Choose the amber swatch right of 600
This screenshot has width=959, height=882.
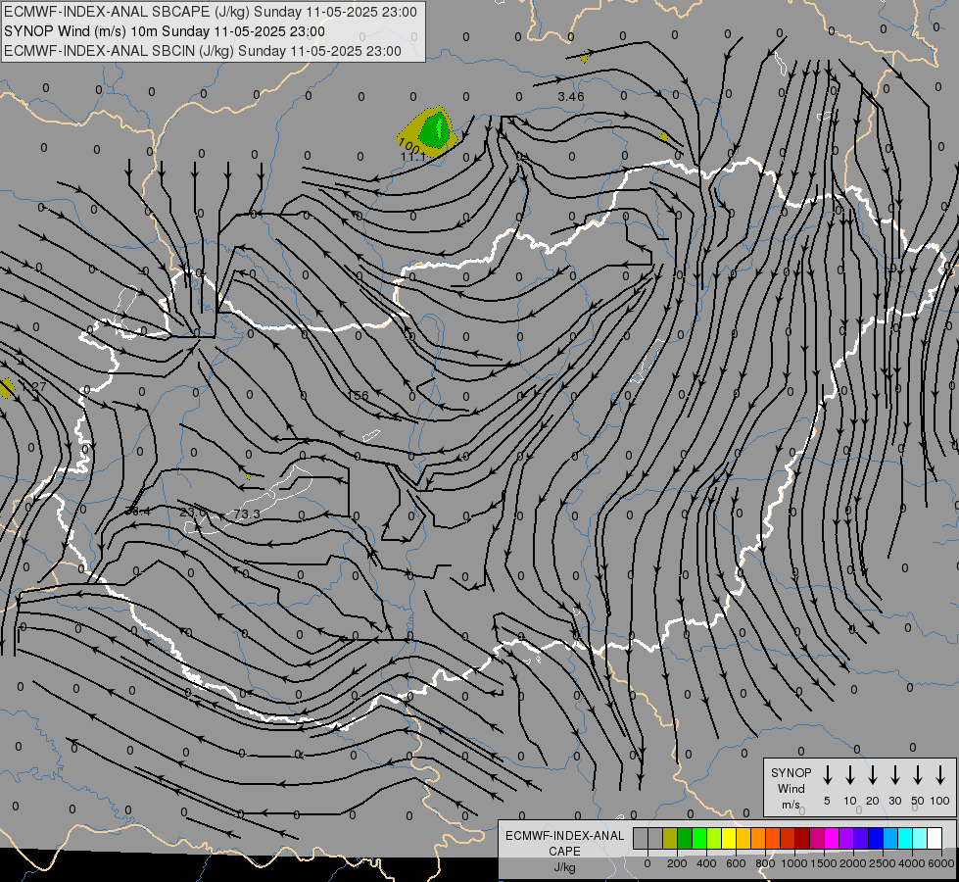[743, 838]
